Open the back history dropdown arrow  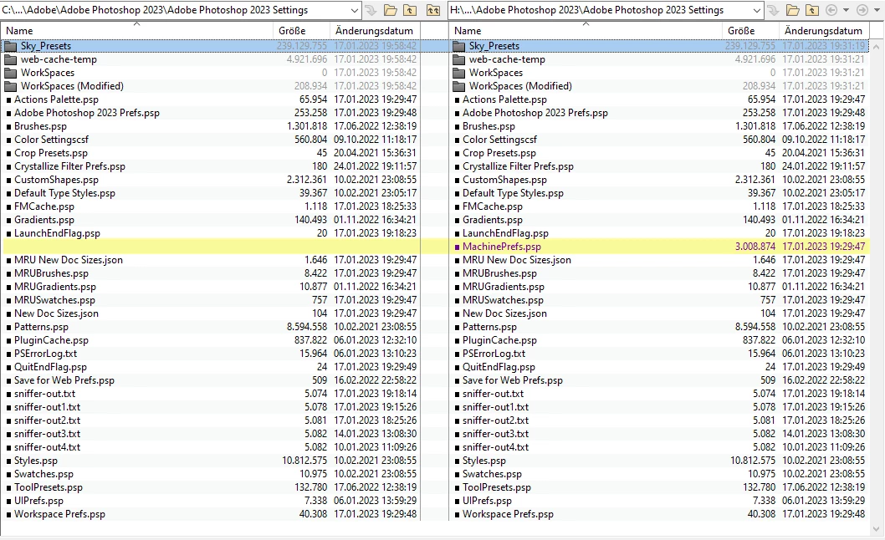846,10
